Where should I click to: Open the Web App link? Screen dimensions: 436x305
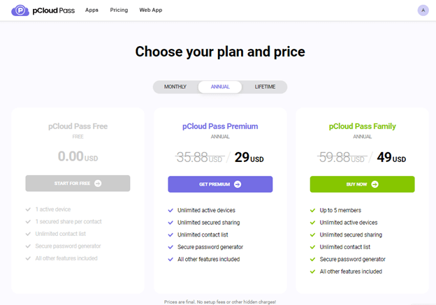point(151,10)
